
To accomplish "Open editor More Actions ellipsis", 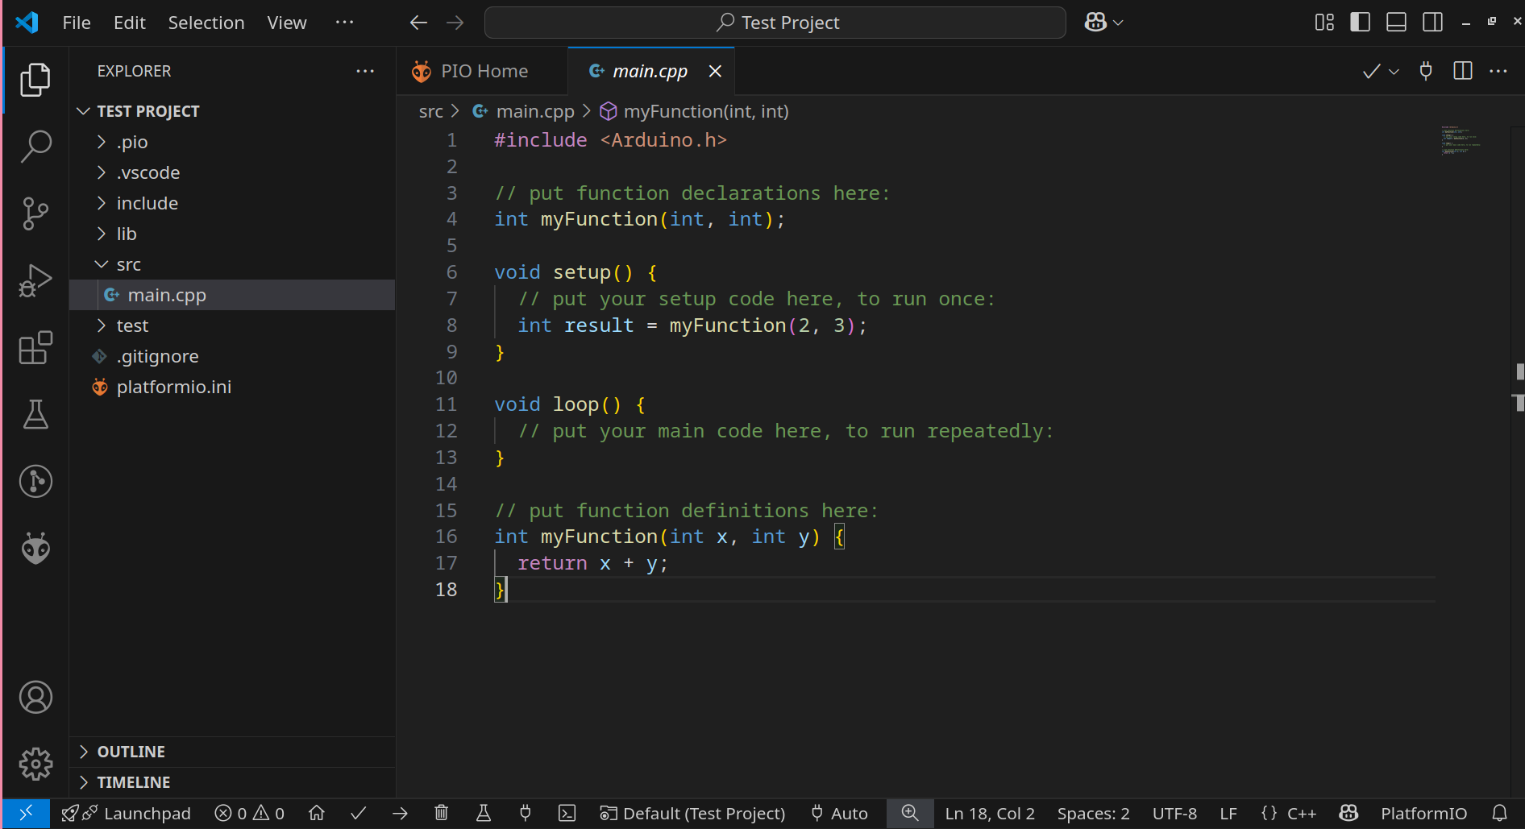I will [x=1498, y=71].
